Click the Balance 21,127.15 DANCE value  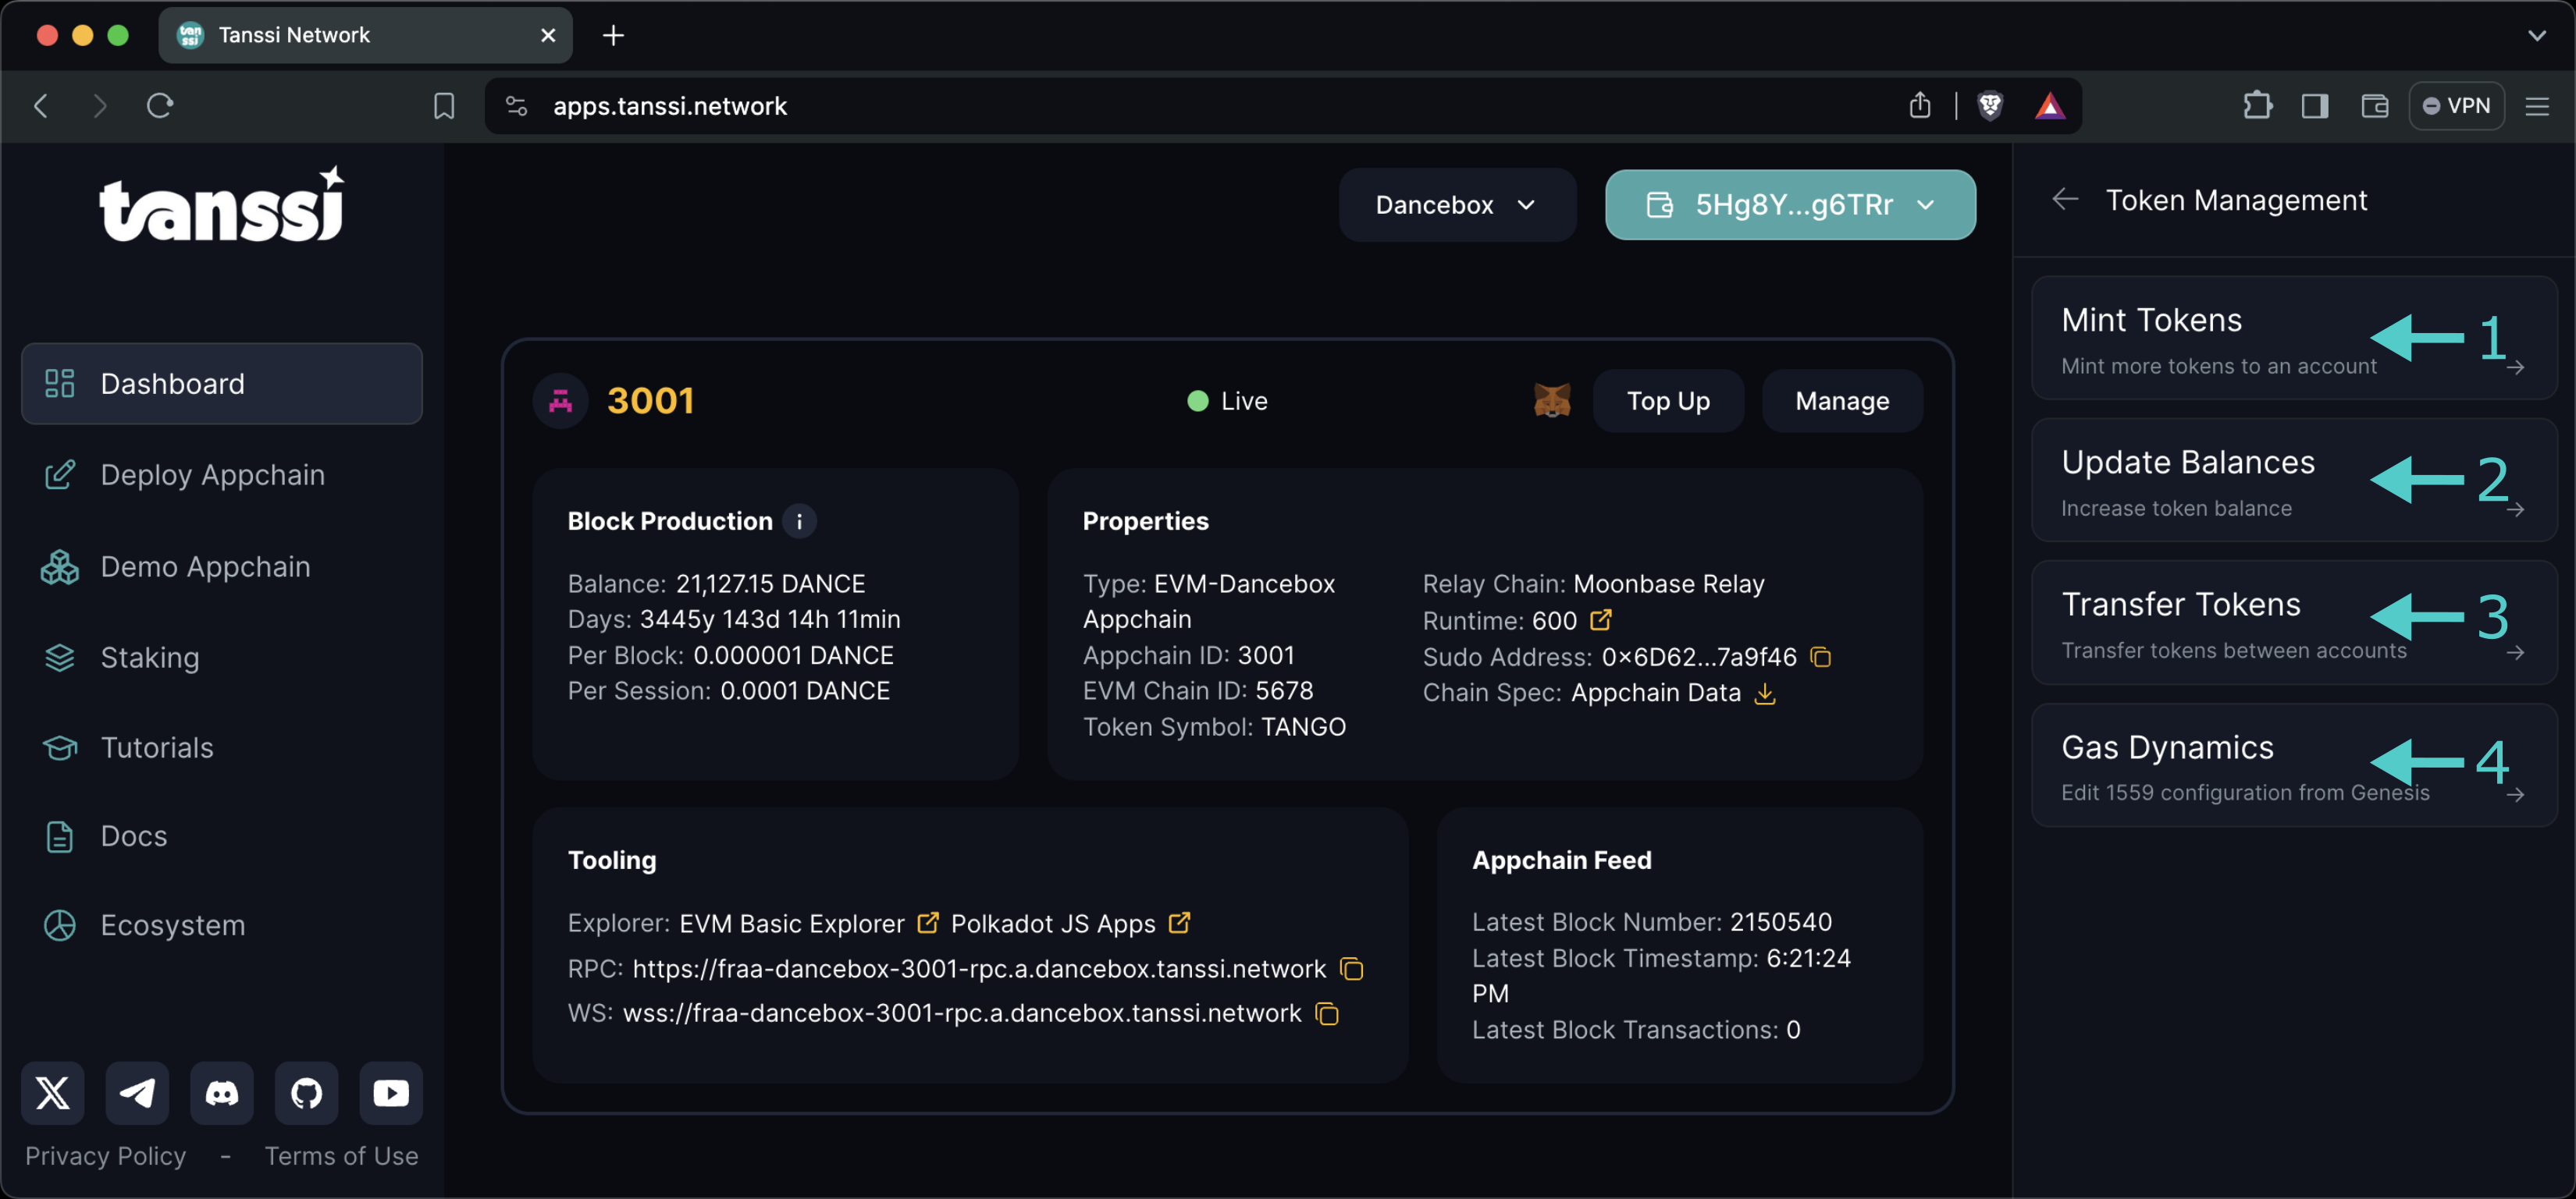[x=770, y=584]
